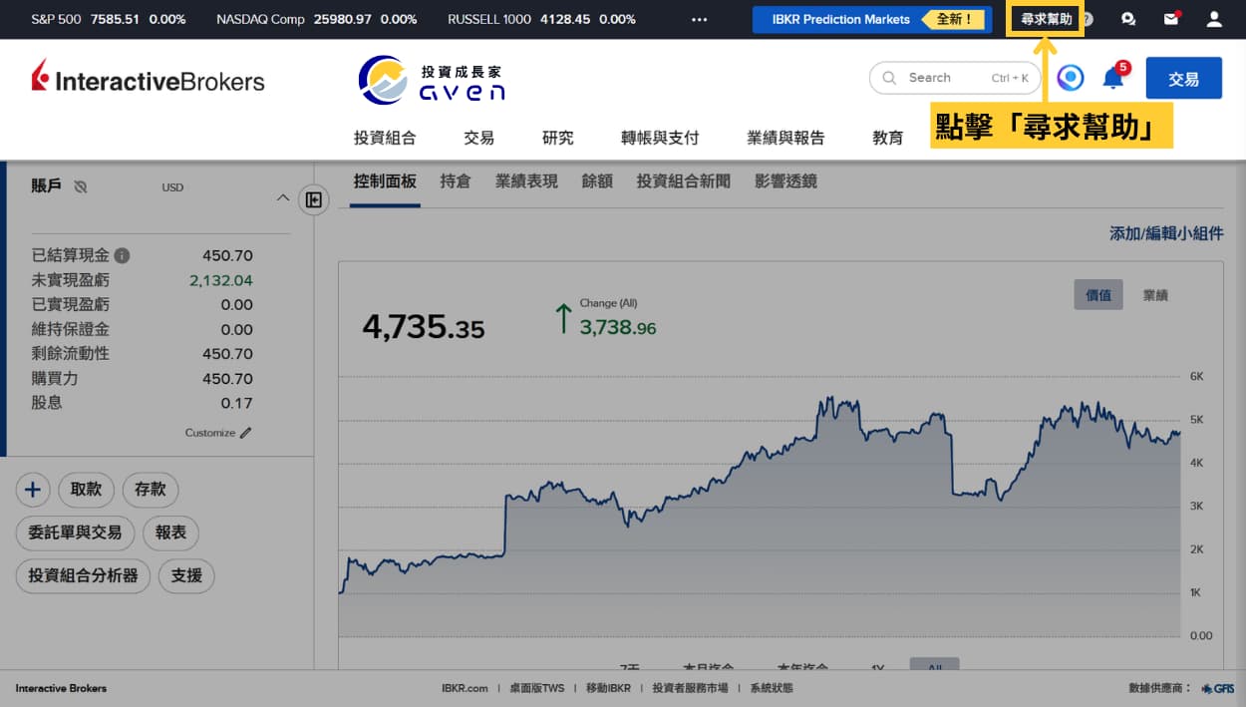Screen dimensions: 1246x707
Task: Collapse the account panel chevron
Action: click(282, 198)
